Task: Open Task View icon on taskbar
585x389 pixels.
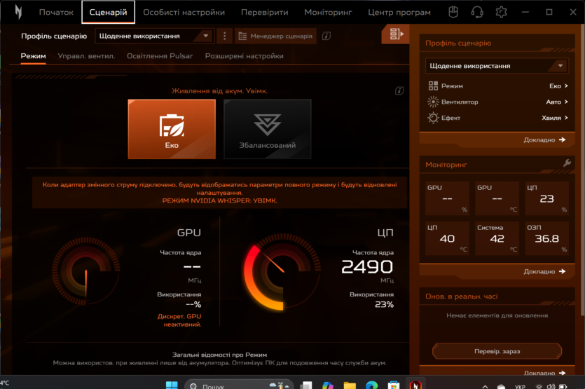Action: click(306, 385)
